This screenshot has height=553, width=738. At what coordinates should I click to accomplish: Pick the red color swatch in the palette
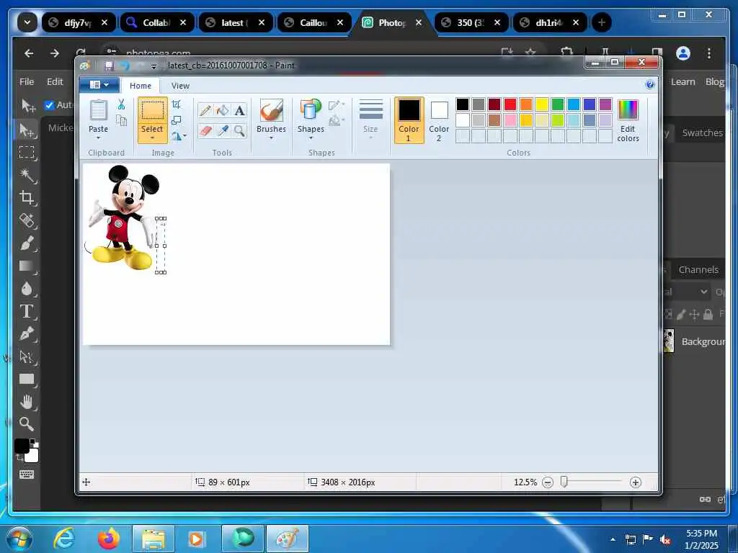pyautogui.click(x=510, y=104)
